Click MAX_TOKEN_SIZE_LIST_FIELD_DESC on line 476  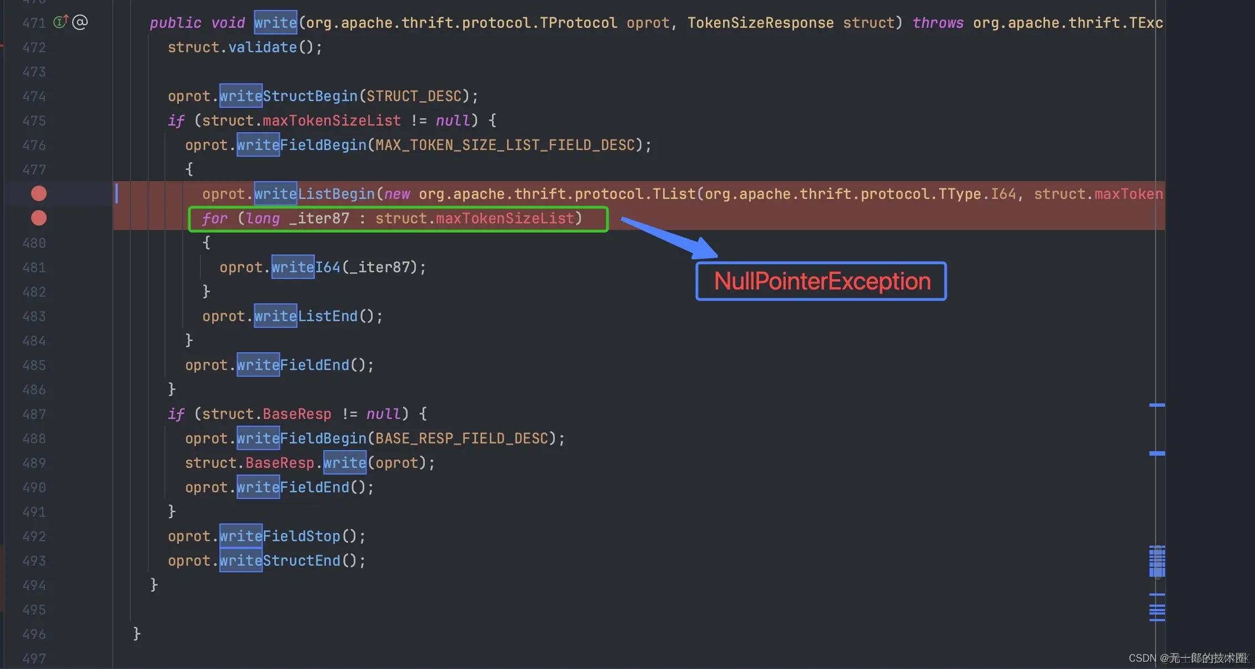(x=504, y=145)
